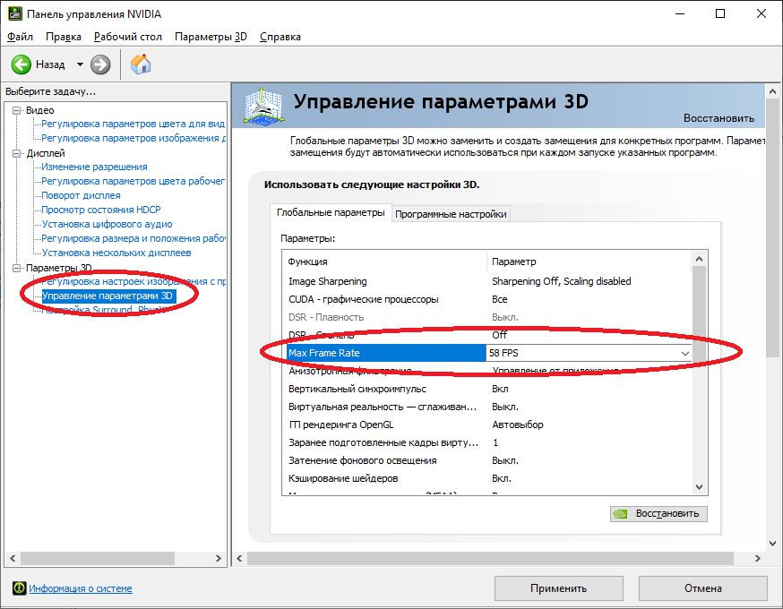Collapse the Видео tree section
This screenshot has width=783, height=609.
(17, 110)
